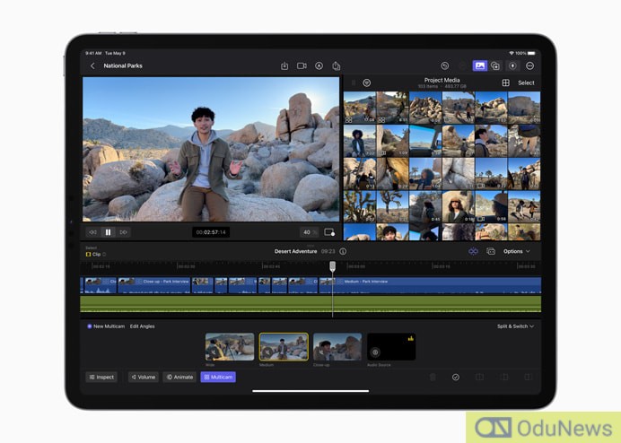Tap the Project Media title in the browser
The image size is (621, 443).
(442, 80)
